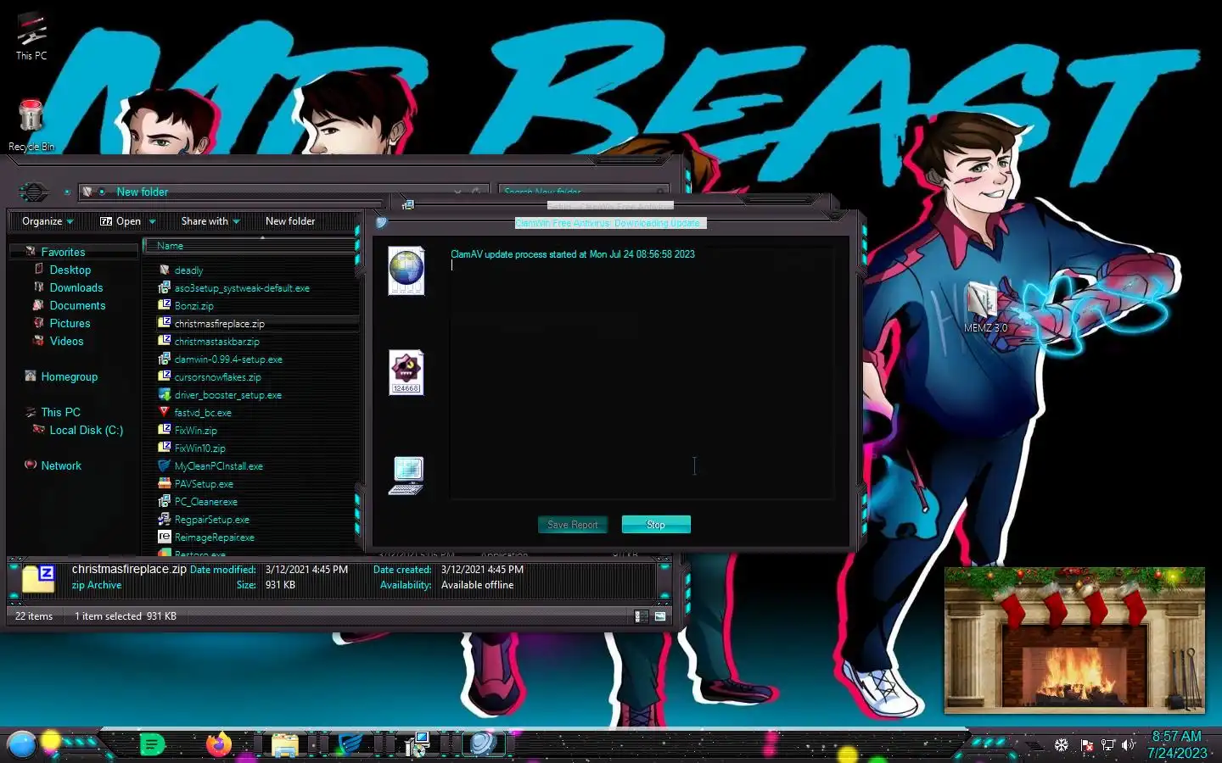Click the fastvd_bc.exe file icon
The height and width of the screenshot is (763, 1222).
165,412
